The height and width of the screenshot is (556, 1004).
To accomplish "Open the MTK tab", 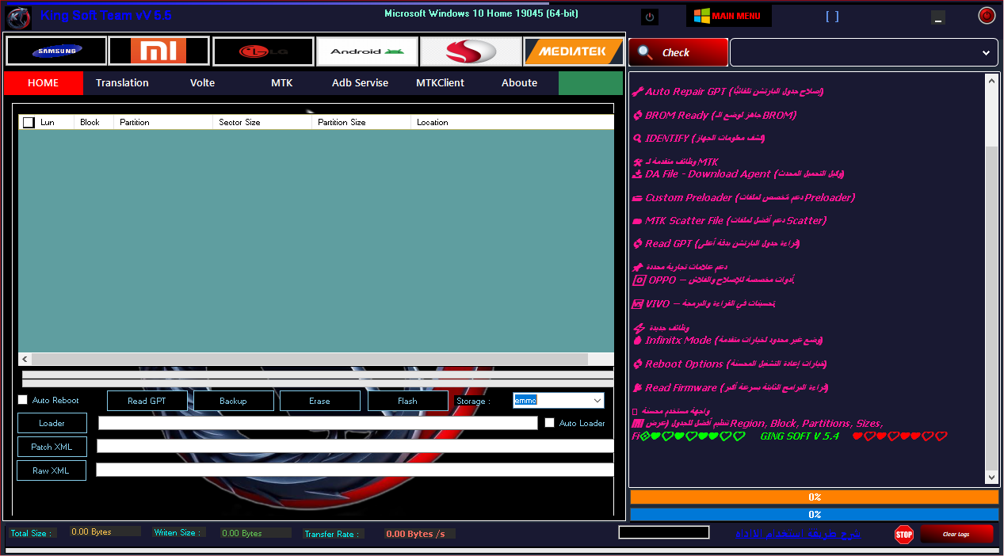I will point(281,82).
